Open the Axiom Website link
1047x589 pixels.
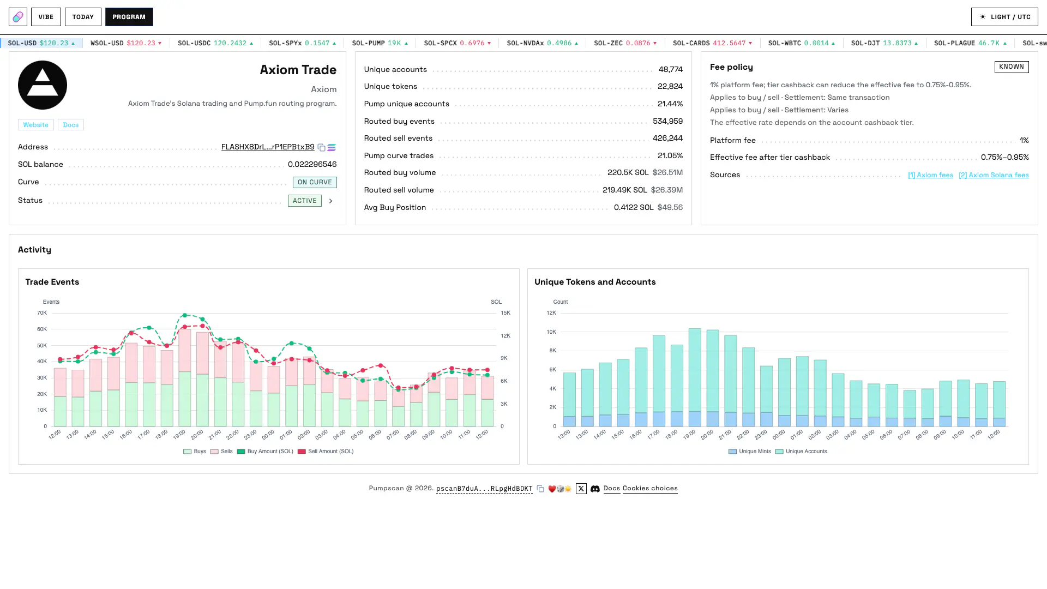click(36, 125)
